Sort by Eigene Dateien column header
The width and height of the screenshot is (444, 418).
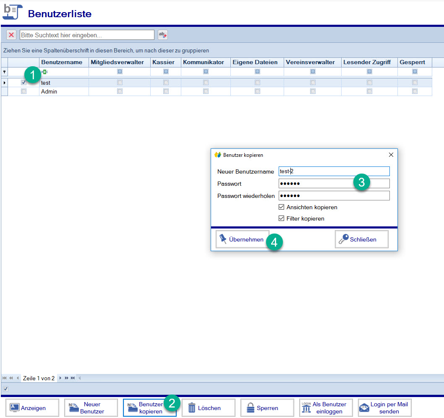[257, 62]
